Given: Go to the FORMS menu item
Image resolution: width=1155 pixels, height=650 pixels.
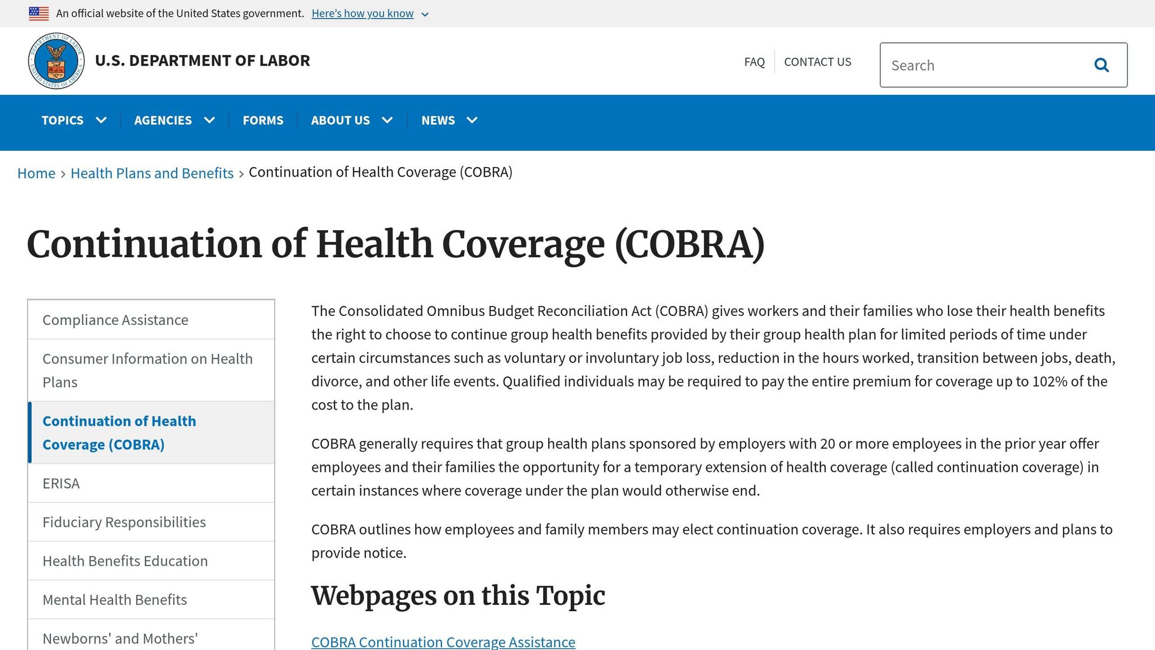Looking at the screenshot, I should click(263, 120).
